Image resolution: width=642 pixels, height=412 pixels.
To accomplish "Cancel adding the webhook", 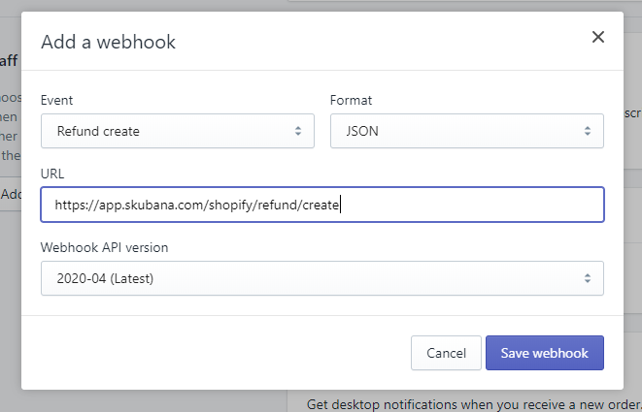I will pos(446,353).
